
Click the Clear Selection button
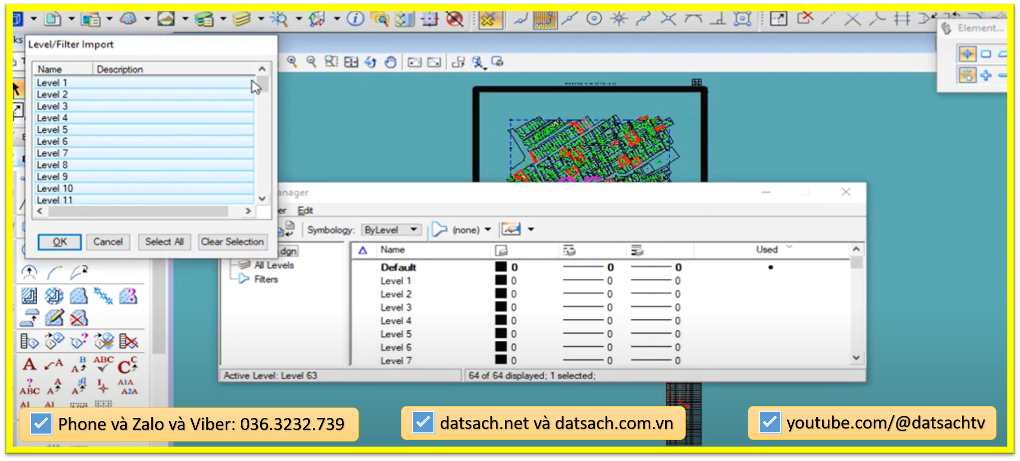(232, 242)
